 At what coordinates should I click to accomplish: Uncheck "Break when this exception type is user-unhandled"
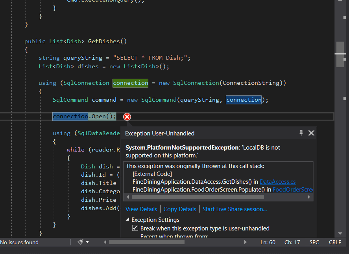(135, 228)
